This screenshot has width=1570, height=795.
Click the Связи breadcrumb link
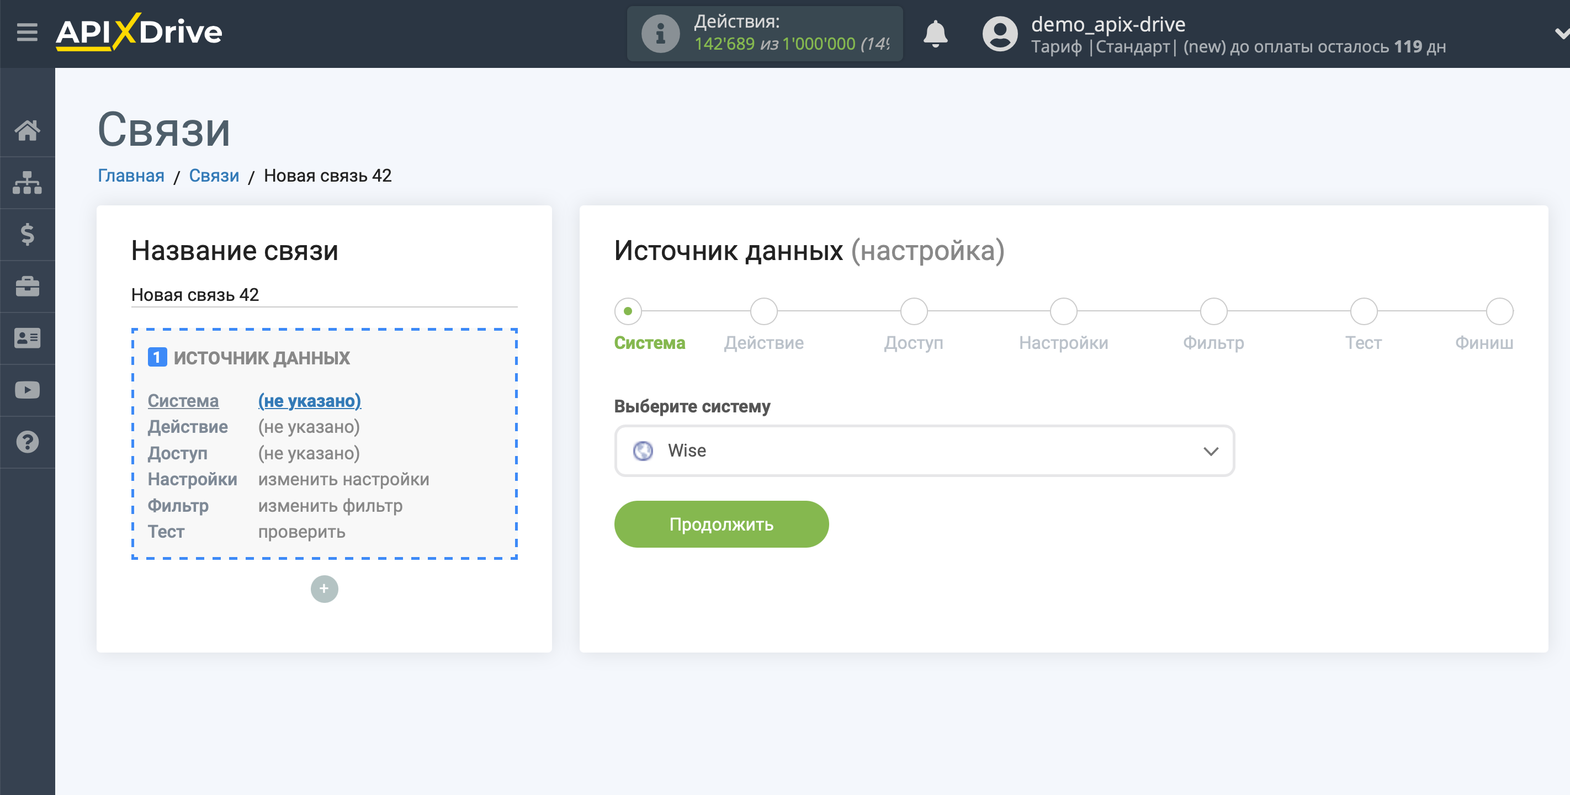click(214, 176)
